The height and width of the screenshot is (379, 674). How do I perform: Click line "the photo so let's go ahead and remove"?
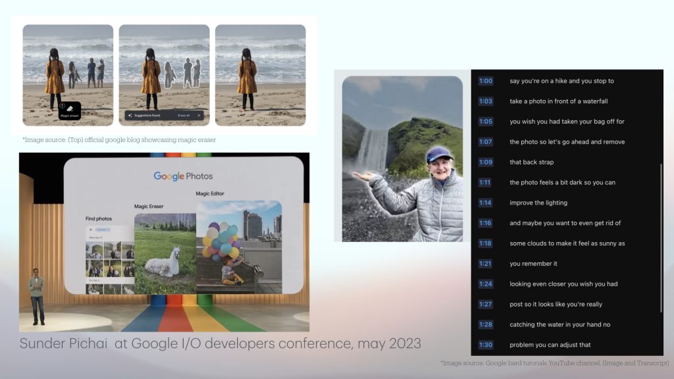pos(567,142)
